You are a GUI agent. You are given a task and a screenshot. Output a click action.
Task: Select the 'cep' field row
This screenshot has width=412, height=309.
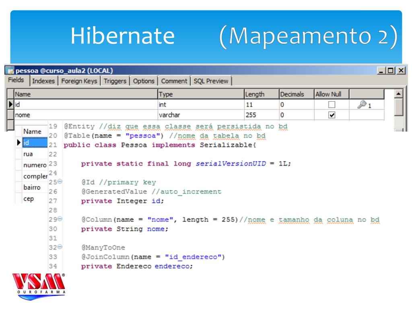[x=35, y=199]
